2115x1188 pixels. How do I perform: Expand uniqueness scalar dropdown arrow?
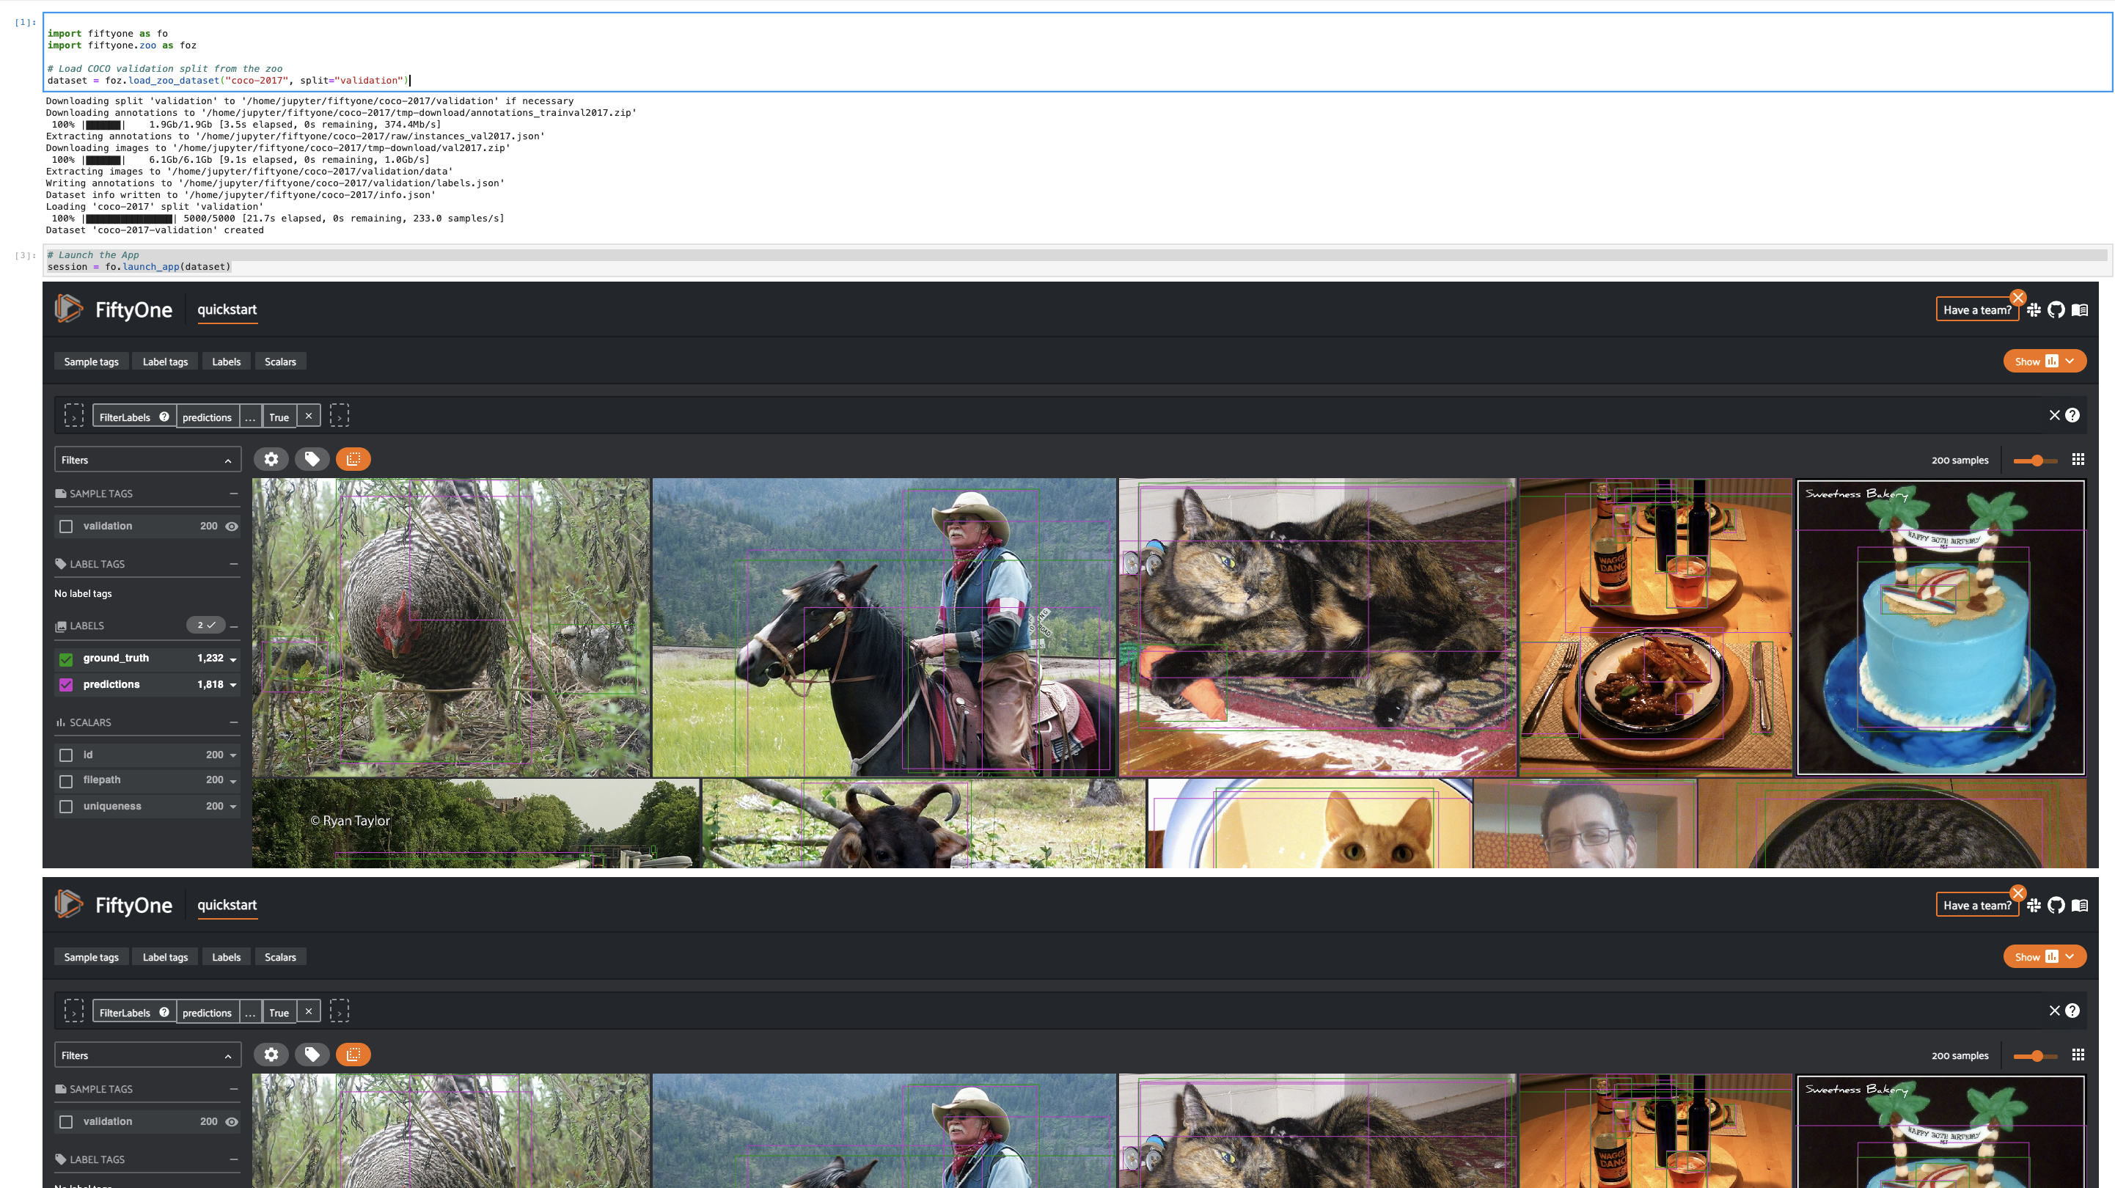pos(233,807)
